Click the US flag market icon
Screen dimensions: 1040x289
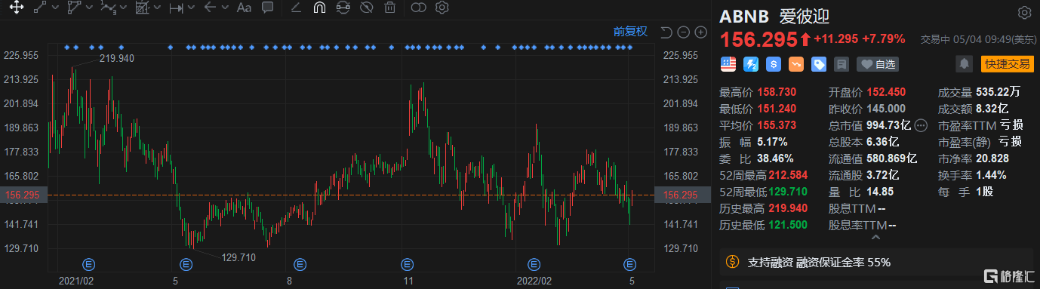point(728,64)
